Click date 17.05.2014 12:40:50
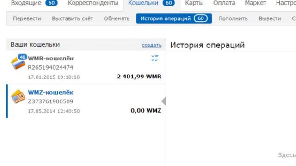296x166 pixels. click(54, 111)
